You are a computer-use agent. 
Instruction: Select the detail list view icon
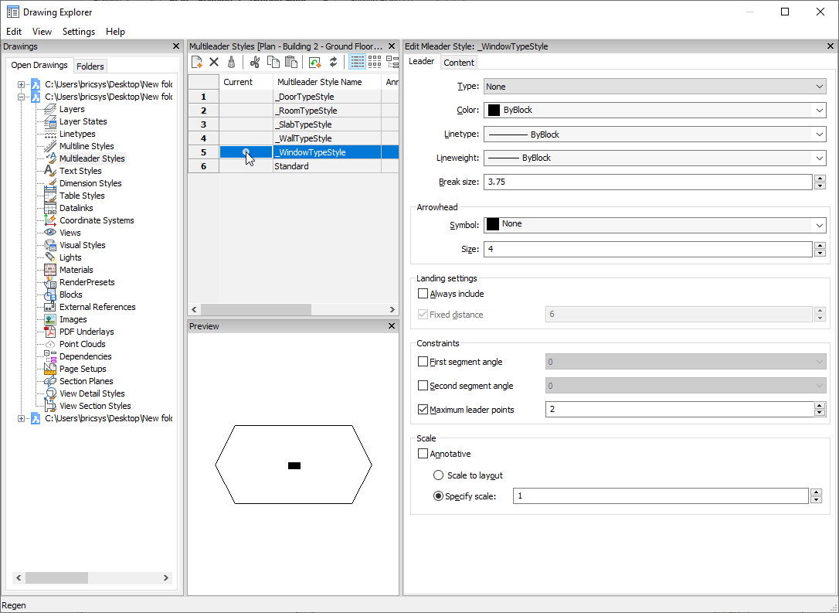[357, 62]
